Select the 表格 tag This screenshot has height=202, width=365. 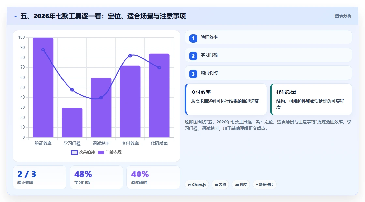220,185
